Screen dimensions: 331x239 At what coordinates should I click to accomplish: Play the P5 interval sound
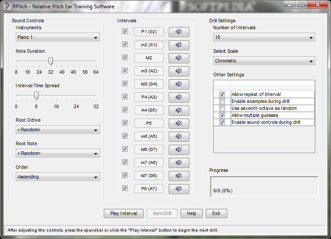click(179, 123)
